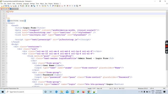Collapse the form-group fold on line 23
Image resolution: width=168 pixels, height=94 pixels.
7,63
